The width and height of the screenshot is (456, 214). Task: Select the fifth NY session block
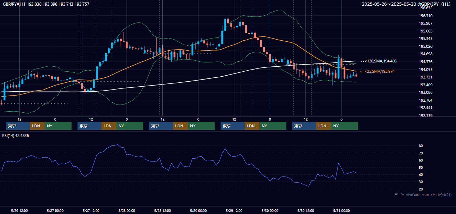pyautogui.click(x=344, y=126)
